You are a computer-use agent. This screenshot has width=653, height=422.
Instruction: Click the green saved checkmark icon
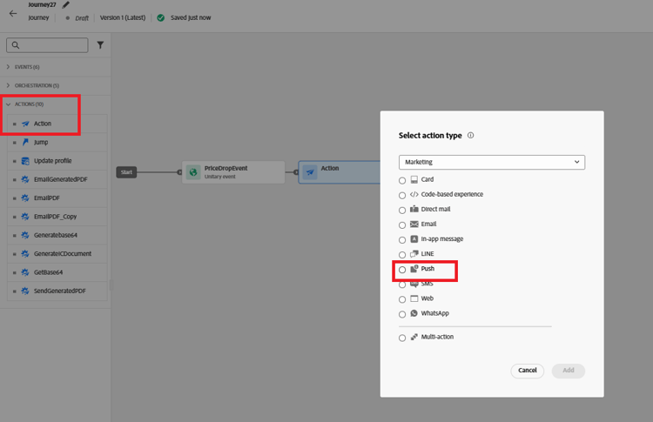(161, 18)
